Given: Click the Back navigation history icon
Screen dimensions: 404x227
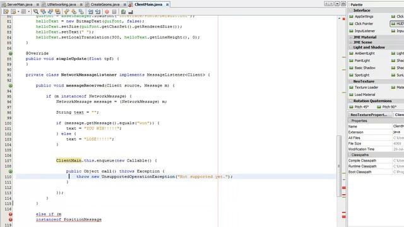Looking at the screenshot, I should point(13,11).
